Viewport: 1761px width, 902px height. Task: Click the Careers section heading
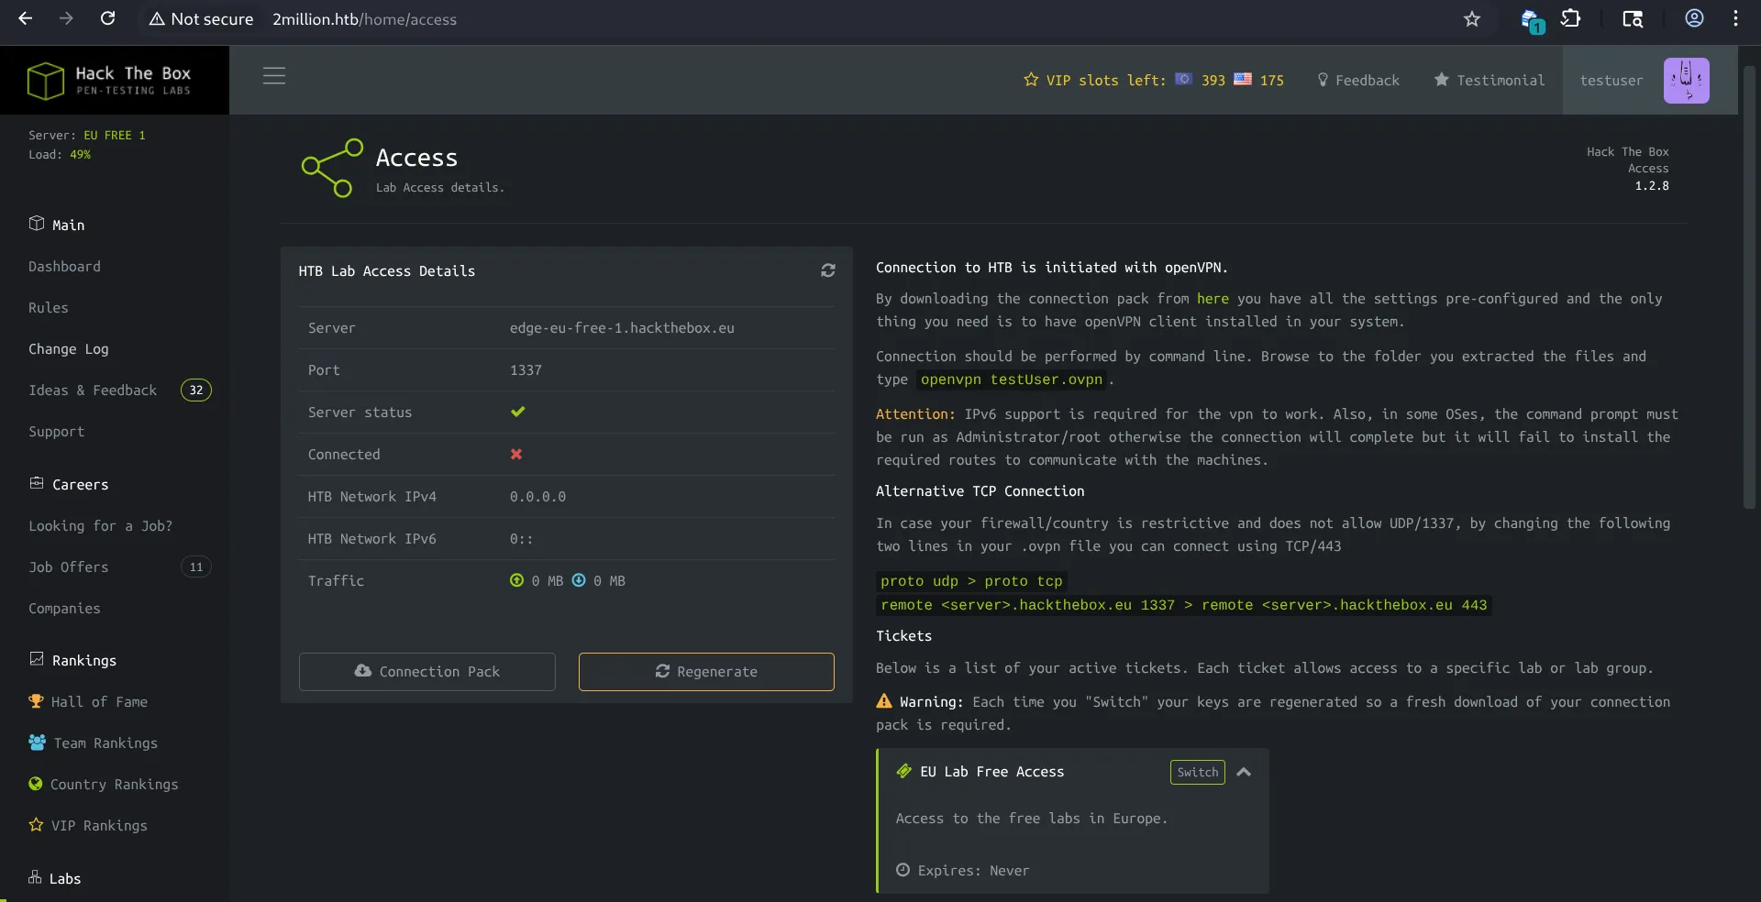(x=69, y=484)
